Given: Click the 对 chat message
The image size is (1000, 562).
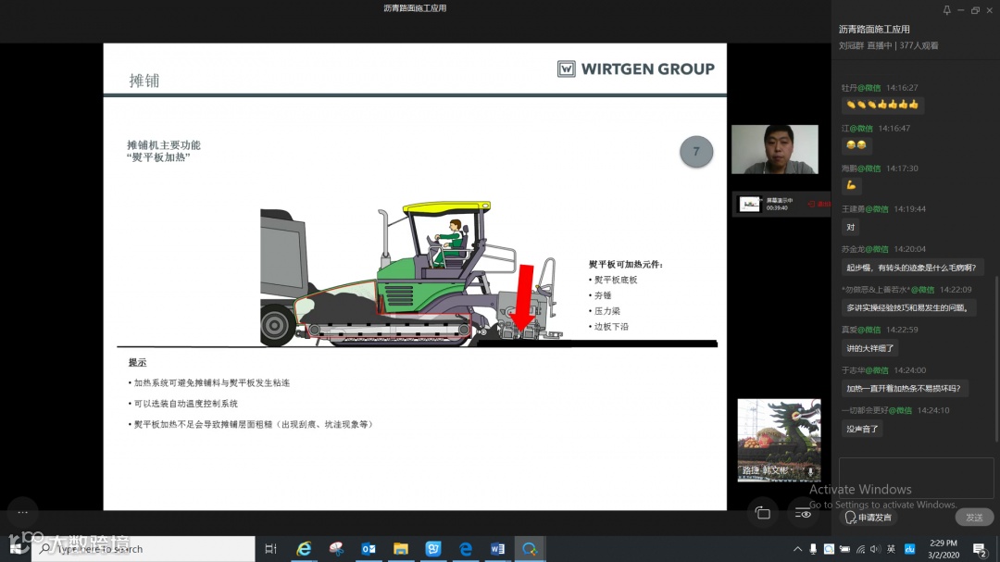Looking at the screenshot, I should click(851, 227).
